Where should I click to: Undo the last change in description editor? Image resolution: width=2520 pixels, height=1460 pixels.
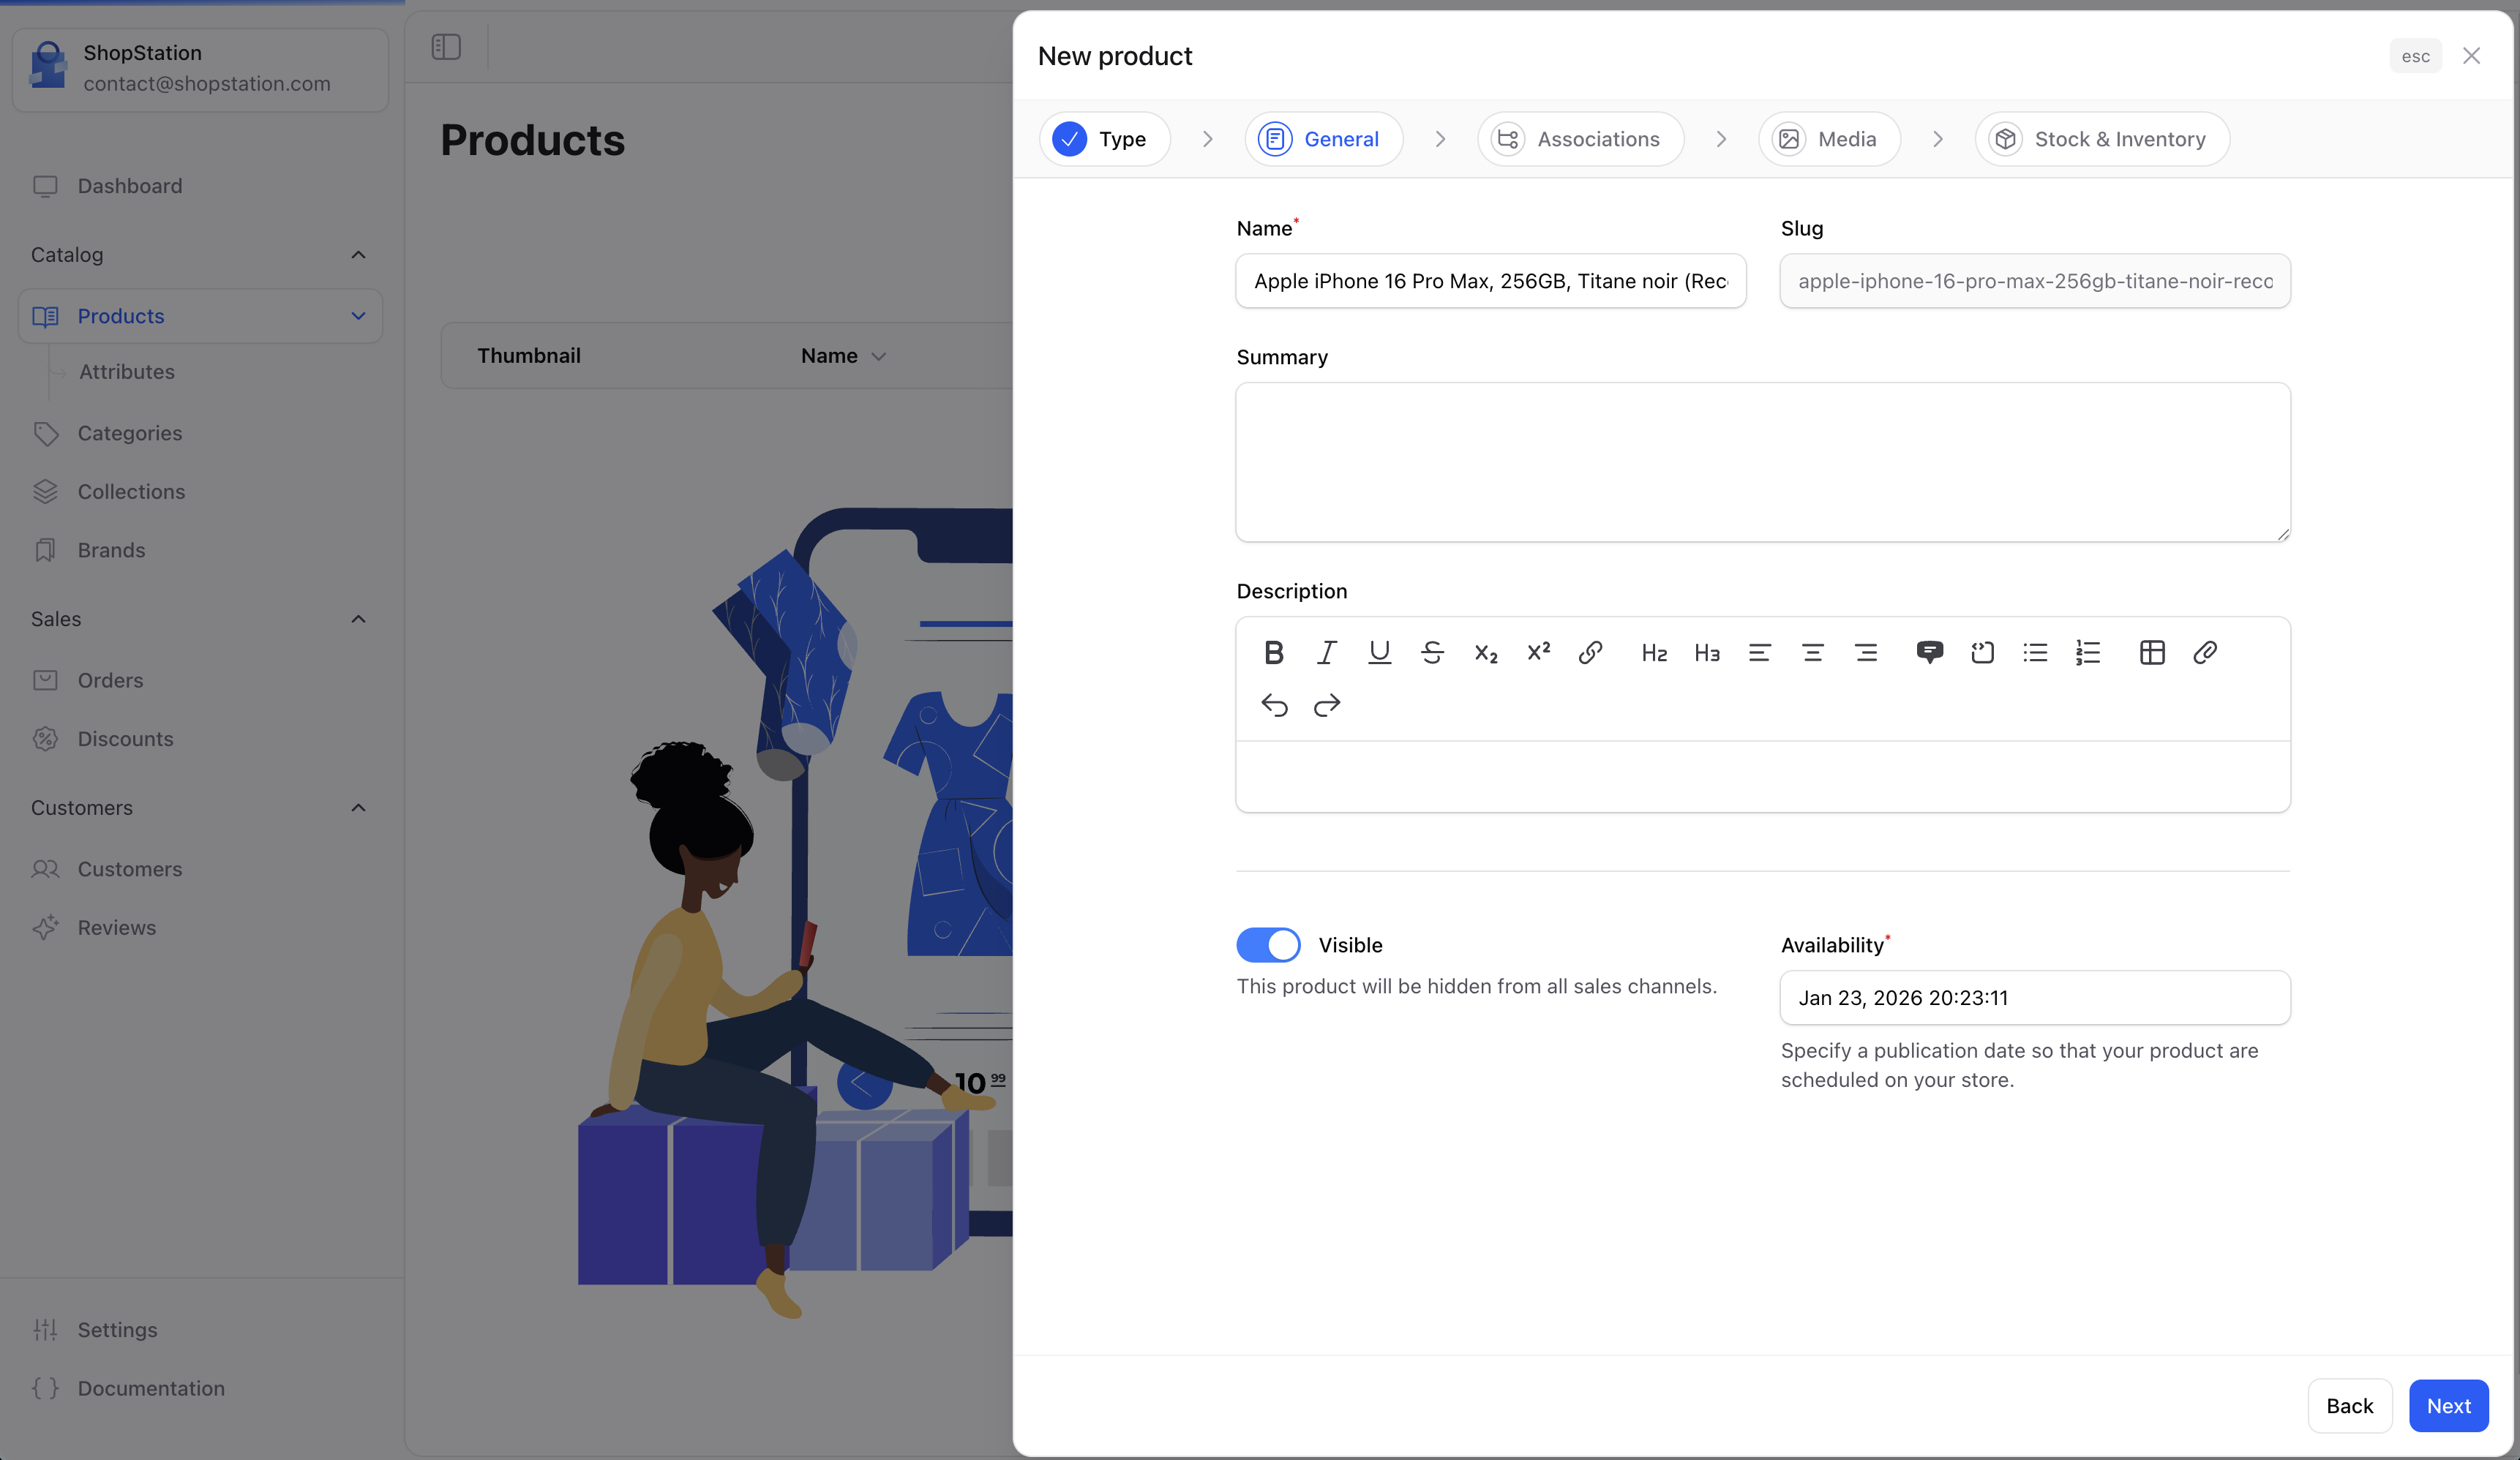(x=1274, y=705)
